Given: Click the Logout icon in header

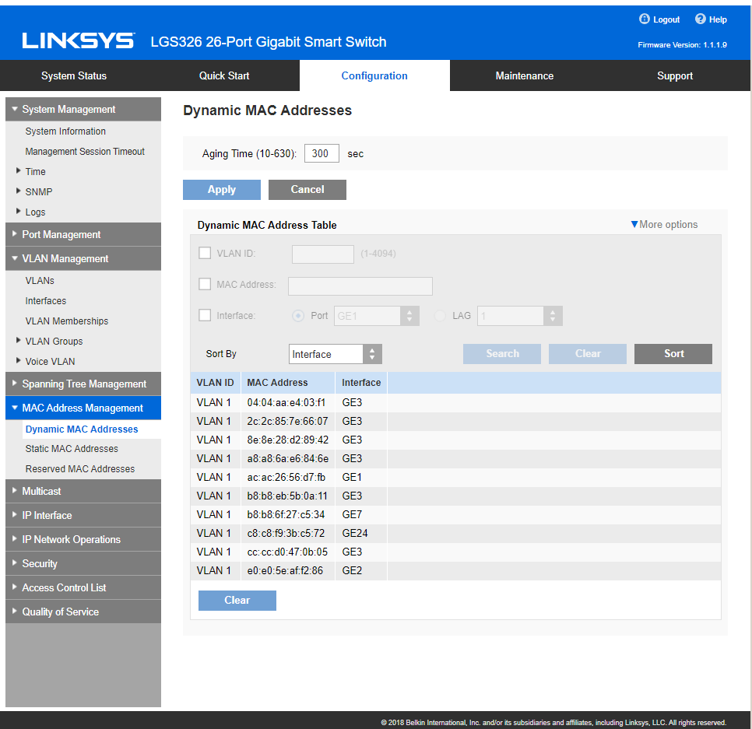Looking at the screenshot, I should point(644,19).
